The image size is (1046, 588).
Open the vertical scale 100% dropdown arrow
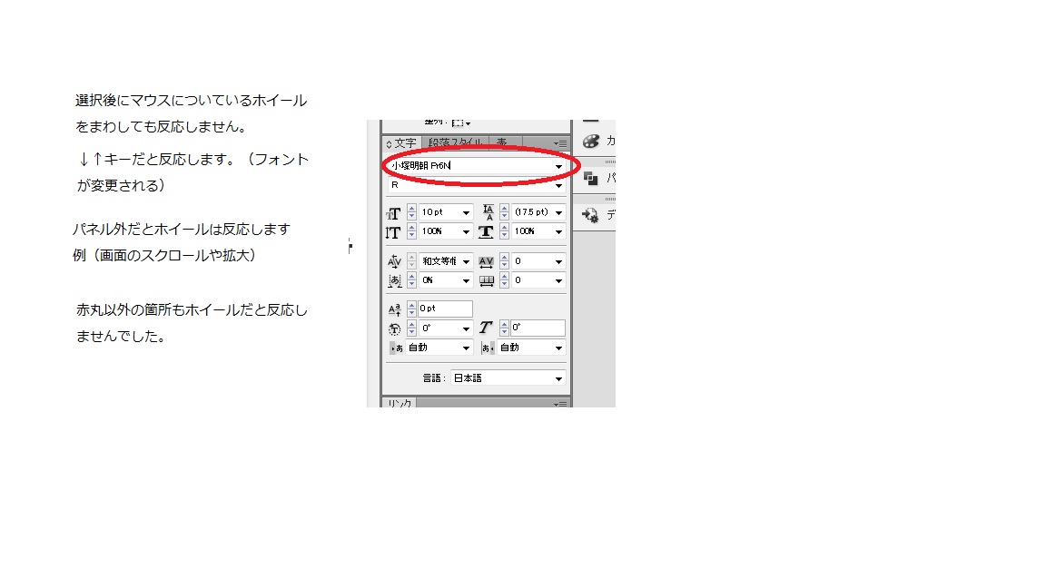pyautogui.click(x=467, y=232)
